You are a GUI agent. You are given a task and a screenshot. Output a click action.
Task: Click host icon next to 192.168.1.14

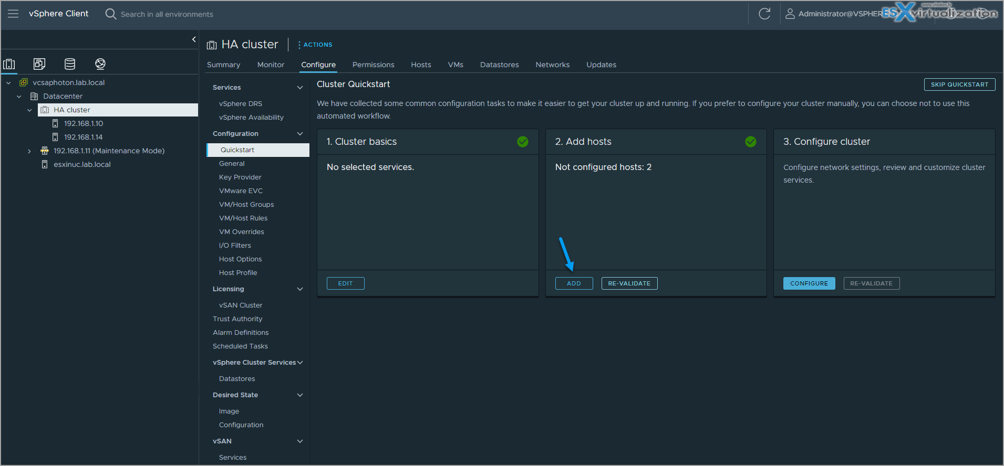click(55, 137)
